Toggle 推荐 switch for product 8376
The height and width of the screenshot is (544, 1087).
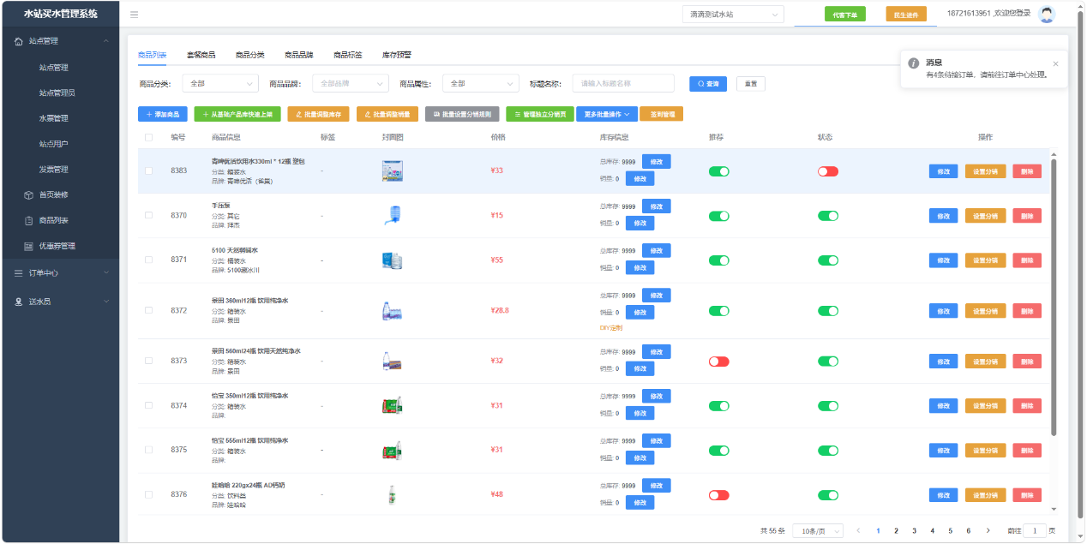pos(719,495)
